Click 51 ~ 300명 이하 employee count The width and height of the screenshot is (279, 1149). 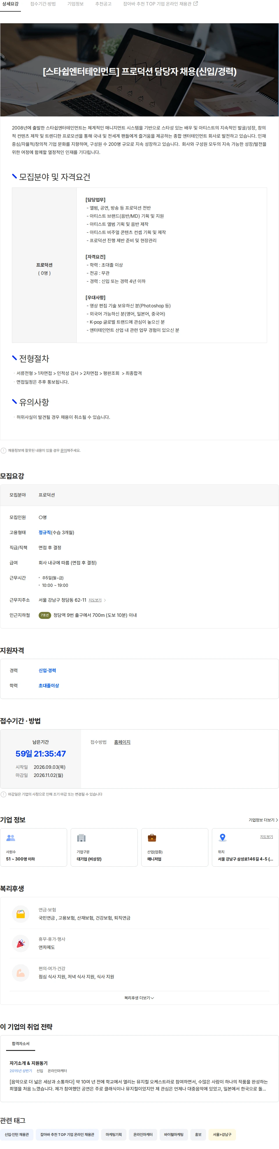click(20, 859)
